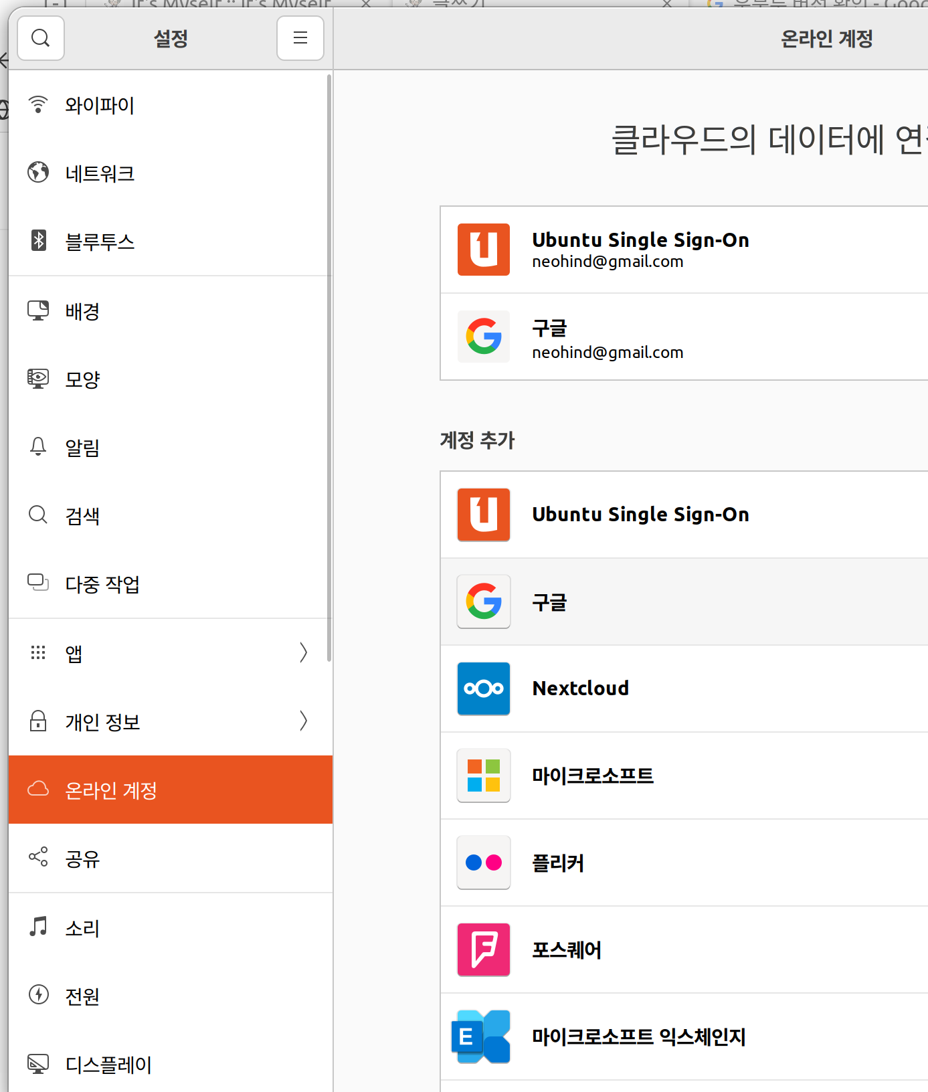Screen dimensions: 928x1092
Task: Expand the 개인 정보 submenu chevron
Action: click(x=304, y=721)
